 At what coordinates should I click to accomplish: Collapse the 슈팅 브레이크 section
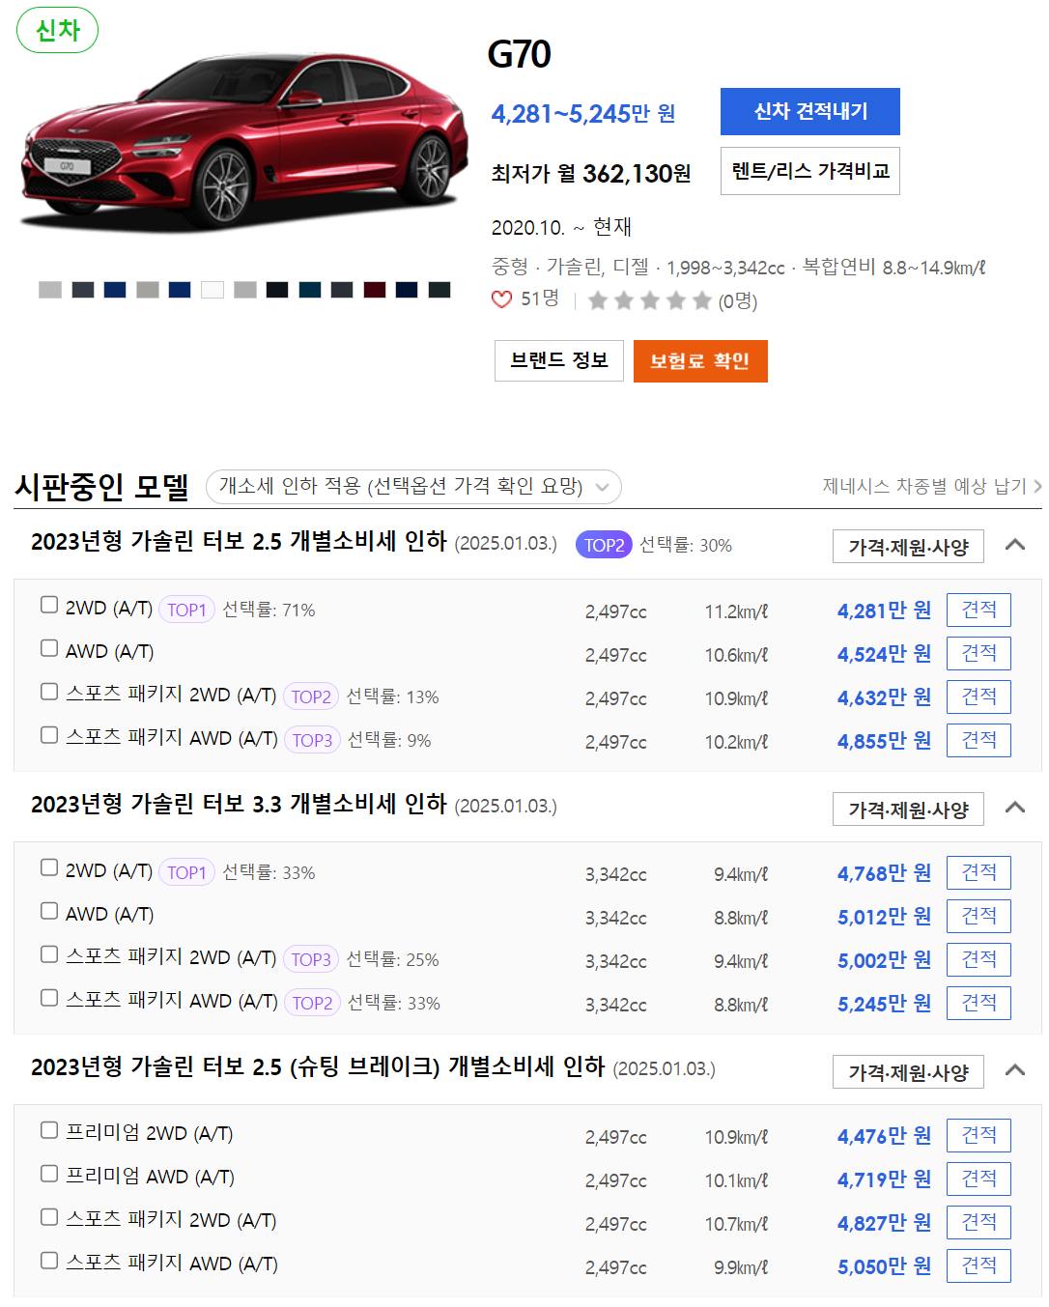pos(1015,1070)
